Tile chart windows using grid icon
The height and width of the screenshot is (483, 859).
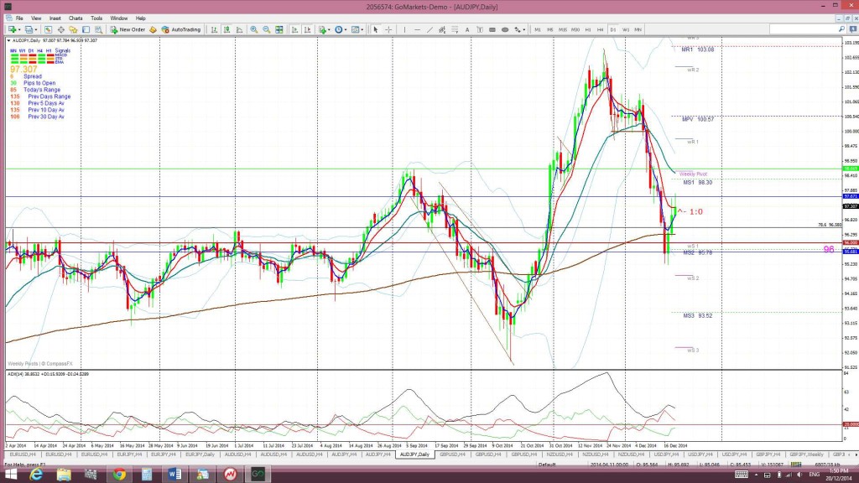point(279,29)
